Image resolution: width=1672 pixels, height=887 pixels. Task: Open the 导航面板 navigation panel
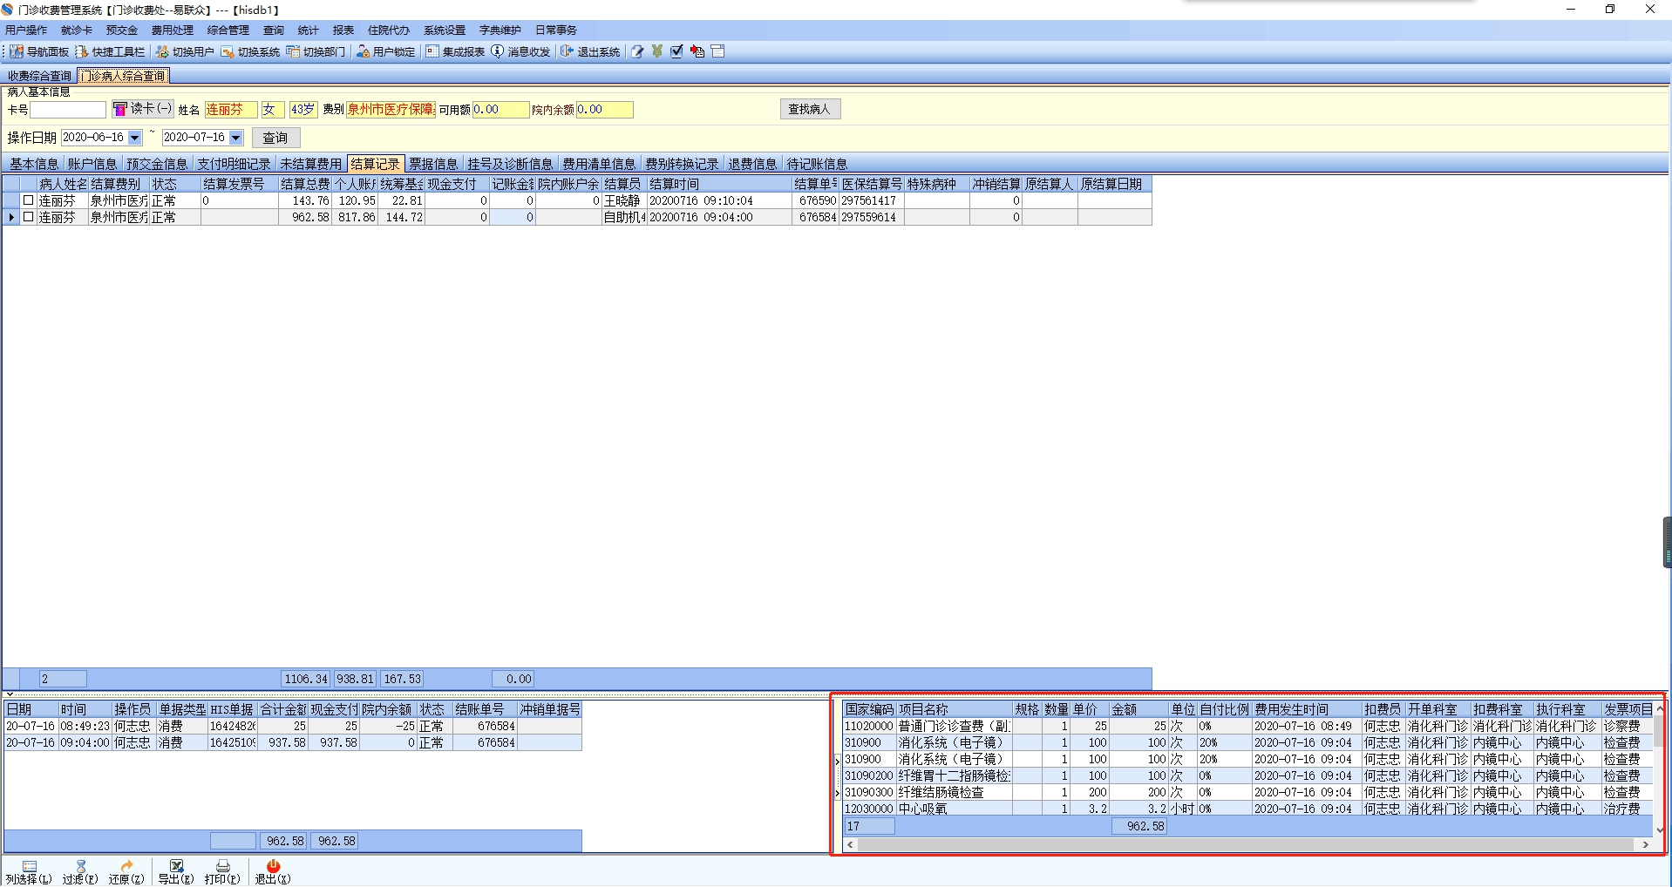pyautogui.click(x=40, y=51)
